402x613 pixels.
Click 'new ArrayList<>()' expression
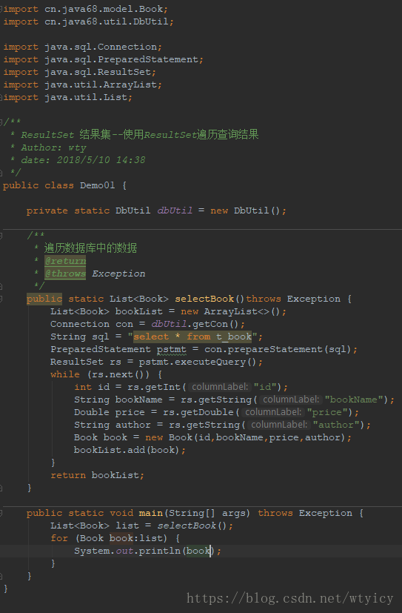(x=231, y=311)
